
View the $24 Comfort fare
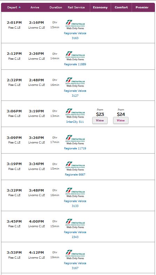(x=121, y=120)
